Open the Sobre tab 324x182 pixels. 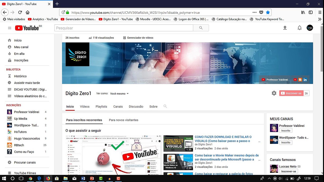[153, 107]
